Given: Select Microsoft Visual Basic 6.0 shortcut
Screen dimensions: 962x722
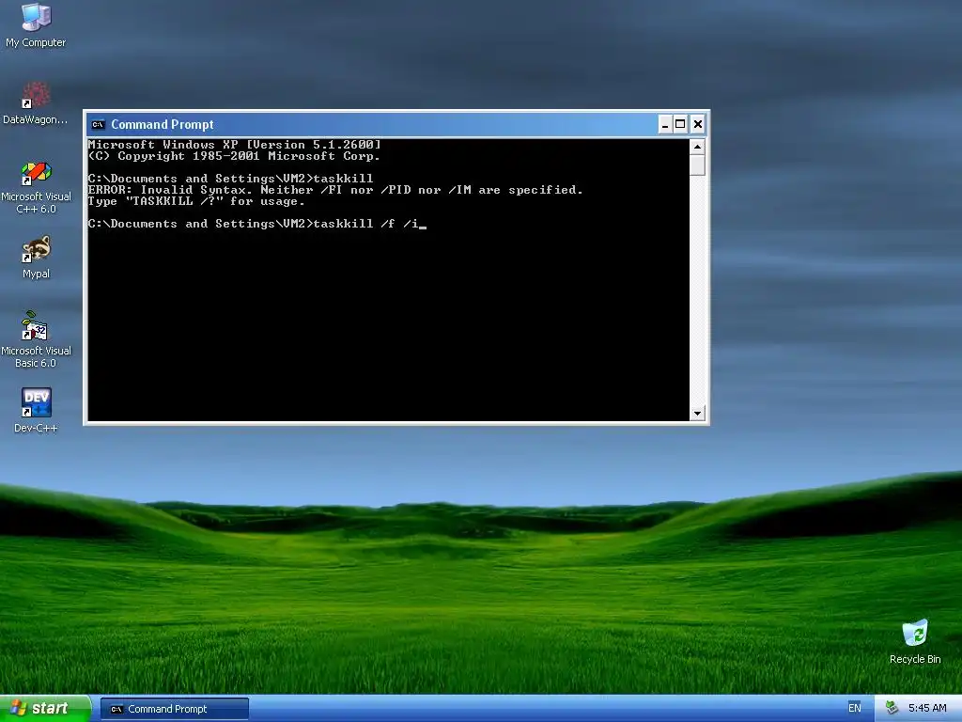Looking at the screenshot, I should (36, 339).
